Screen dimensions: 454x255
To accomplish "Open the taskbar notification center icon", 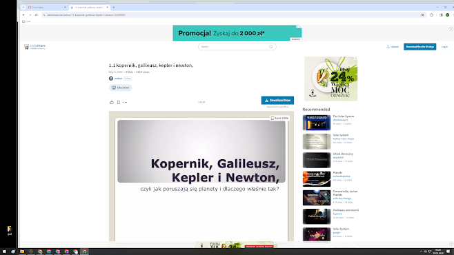I will 448,252.
